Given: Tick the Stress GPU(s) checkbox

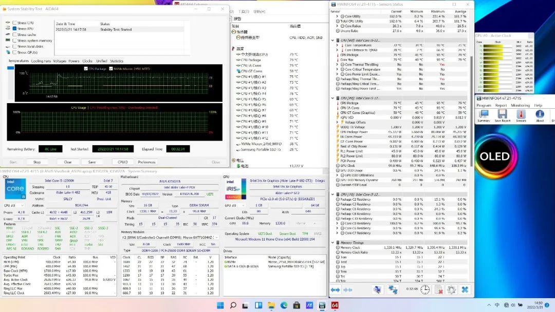Looking at the screenshot, I should click(x=14, y=52).
